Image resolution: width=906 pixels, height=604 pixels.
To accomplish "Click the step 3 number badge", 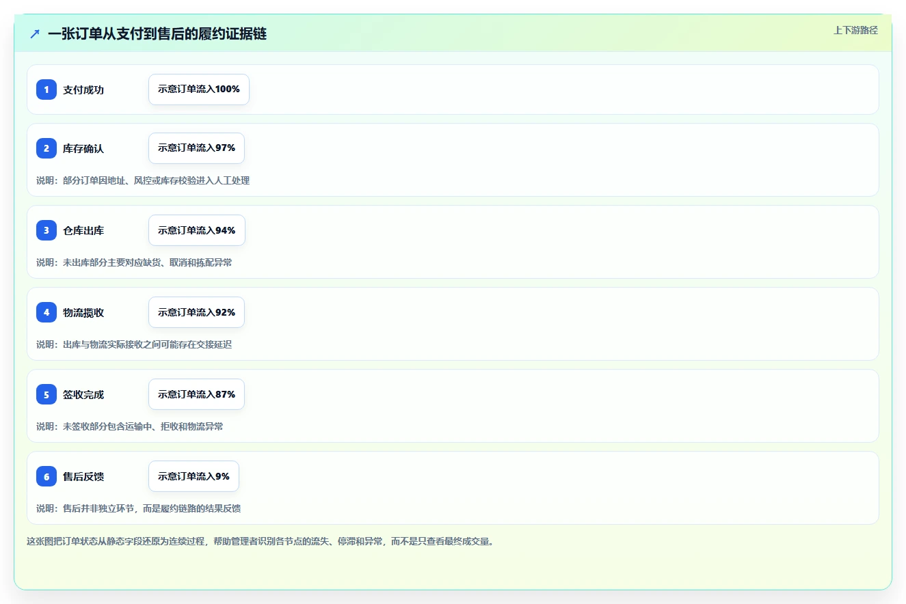I will pos(46,230).
